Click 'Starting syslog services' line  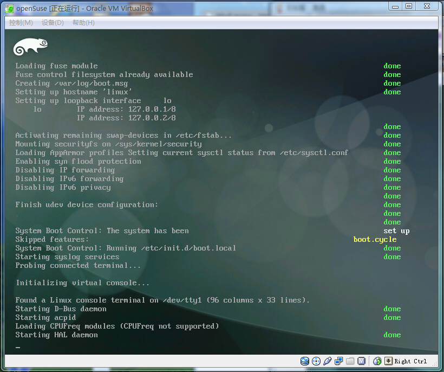tap(67, 257)
